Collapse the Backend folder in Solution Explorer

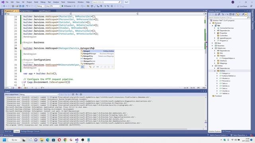(210, 23)
